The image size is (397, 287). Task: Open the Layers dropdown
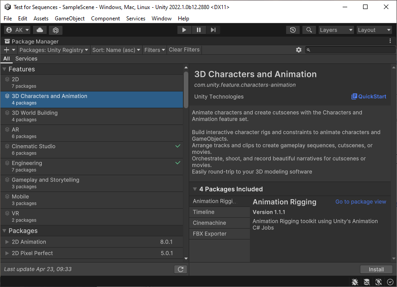pyautogui.click(x=336, y=30)
